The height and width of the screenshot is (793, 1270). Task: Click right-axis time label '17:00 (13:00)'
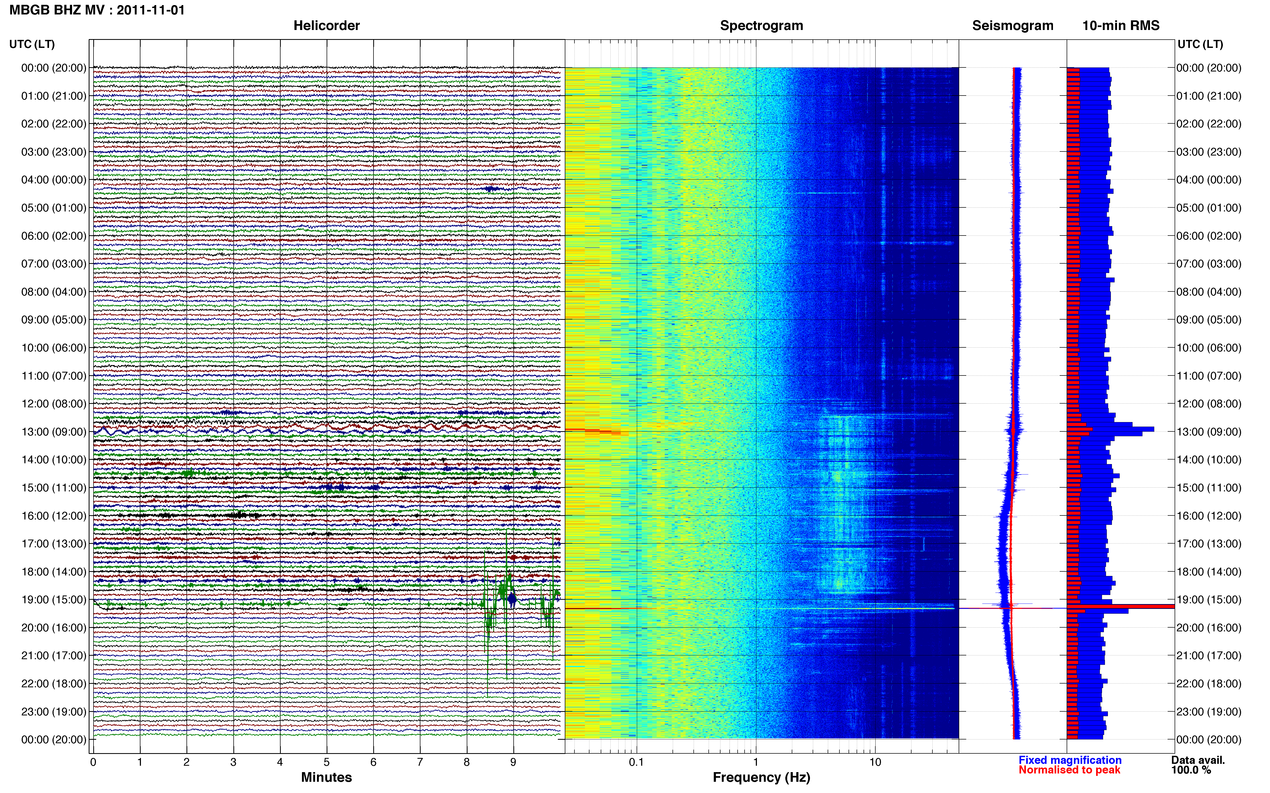(x=1209, y=544)
